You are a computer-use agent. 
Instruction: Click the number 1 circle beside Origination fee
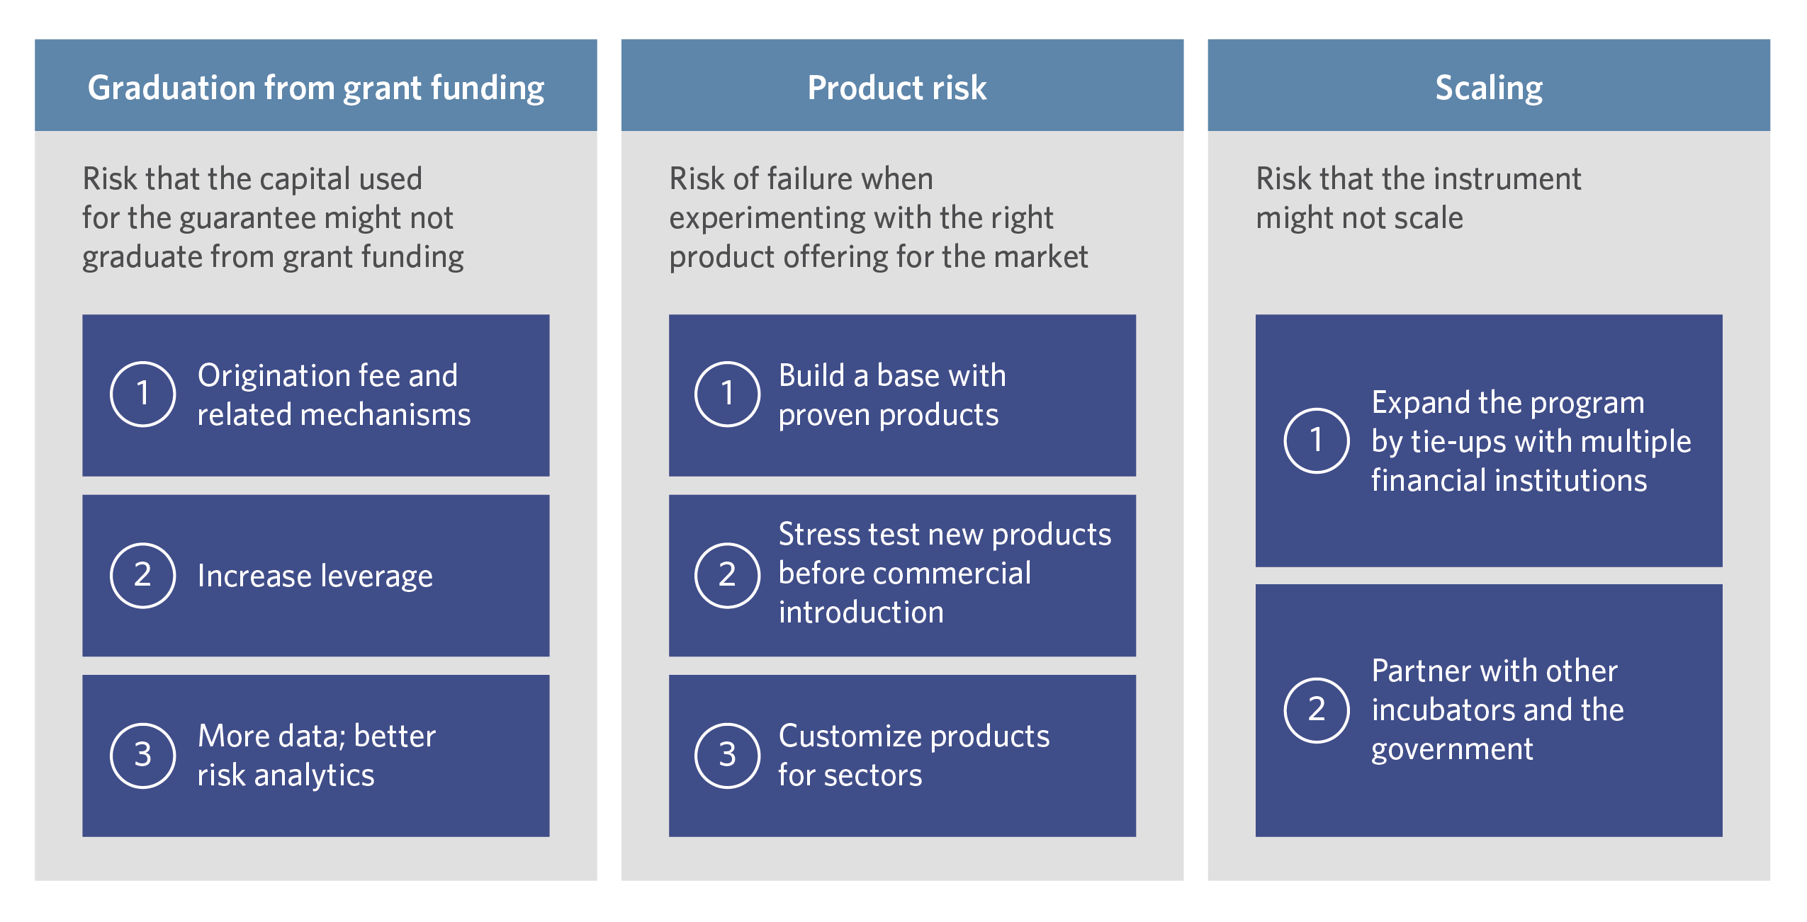coord(142,394)
